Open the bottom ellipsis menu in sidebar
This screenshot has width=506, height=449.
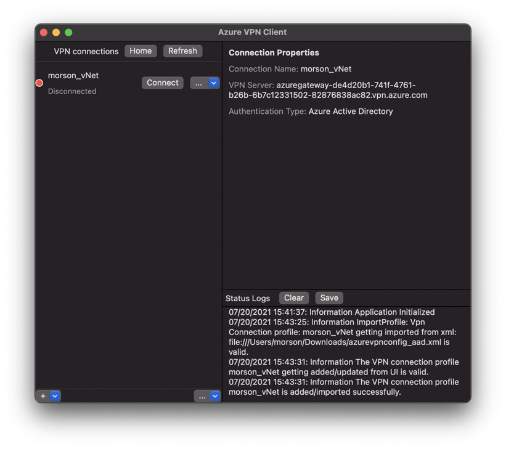tap(202, 396)
